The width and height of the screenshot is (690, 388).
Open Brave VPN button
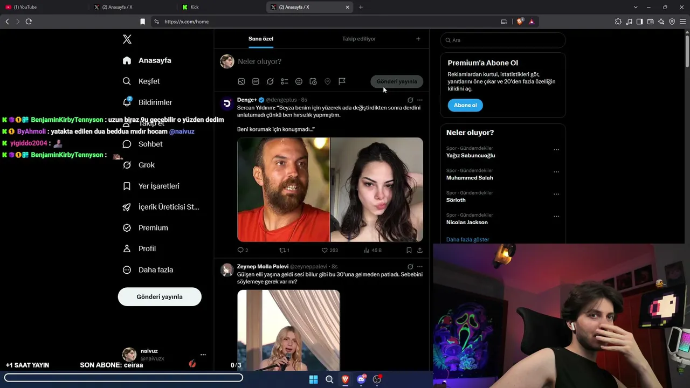[x=672, y=22]
